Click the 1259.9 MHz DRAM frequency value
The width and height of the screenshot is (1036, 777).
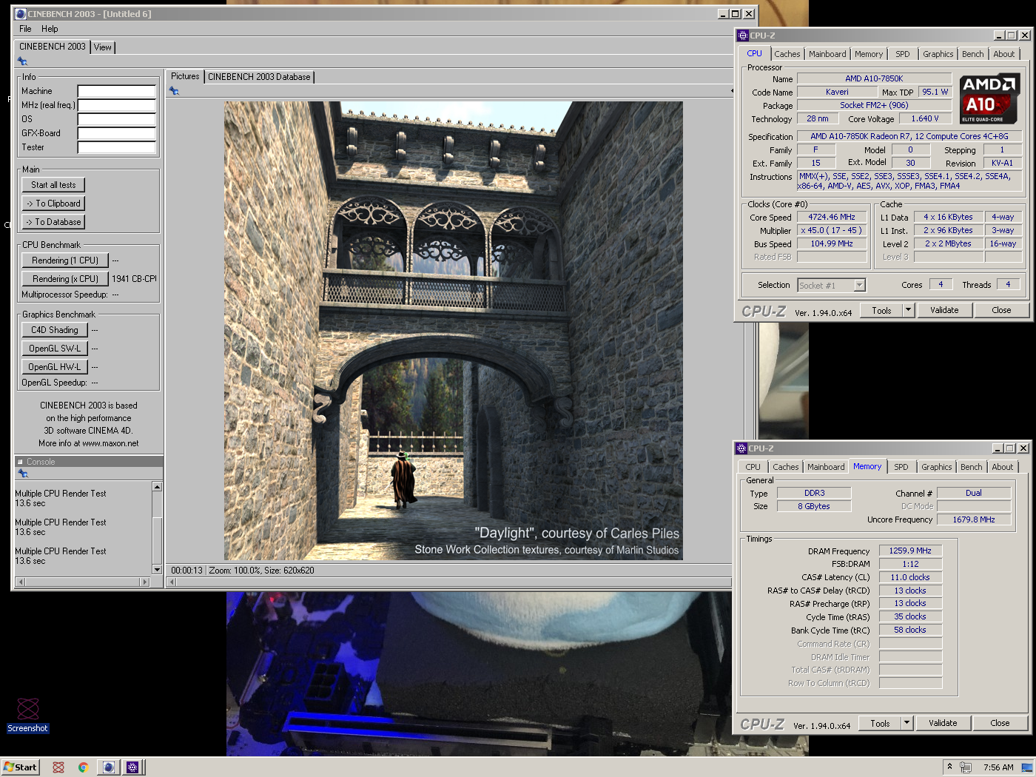[910, 551]
